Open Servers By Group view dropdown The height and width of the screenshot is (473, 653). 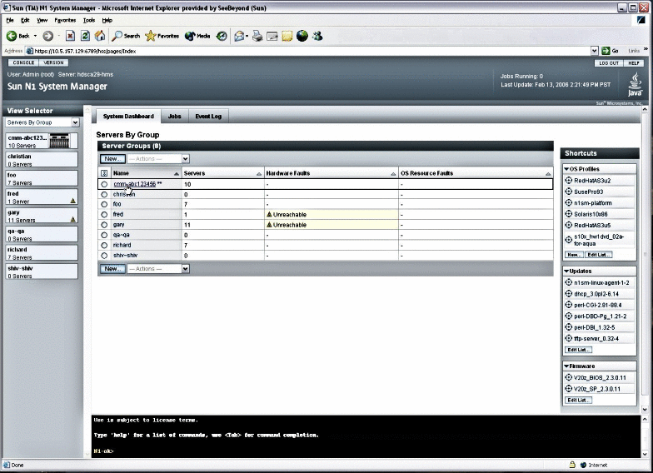(x=42, y=122)
